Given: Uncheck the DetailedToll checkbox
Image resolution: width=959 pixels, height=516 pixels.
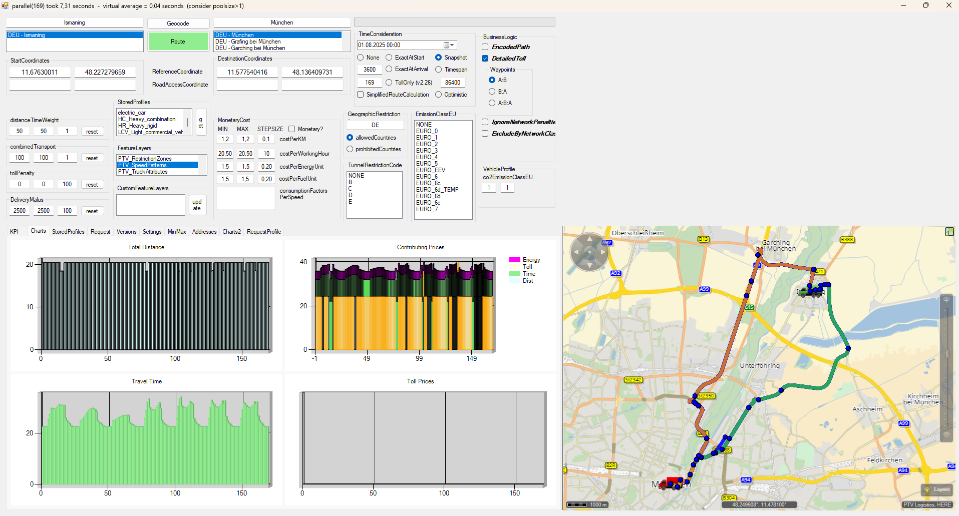Looking at the screenshot, I should 485,59.
